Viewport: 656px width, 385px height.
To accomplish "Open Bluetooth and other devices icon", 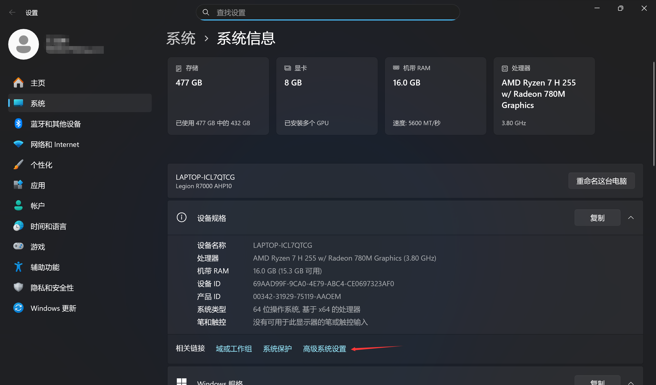I will (x=18, y=124).
